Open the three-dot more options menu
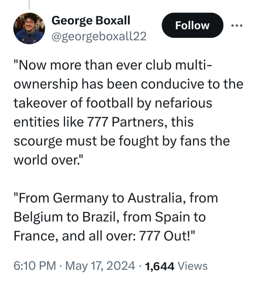This screenshot has height=281, width=257. click(237, 25)
